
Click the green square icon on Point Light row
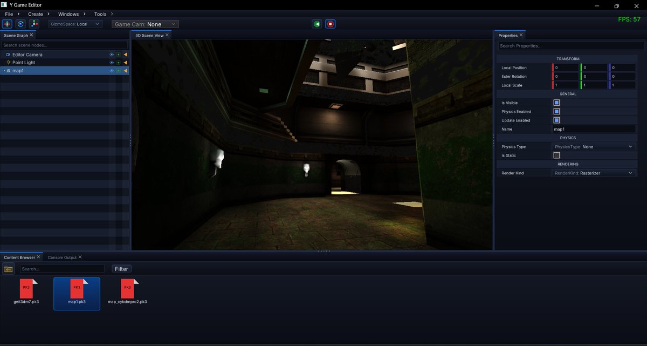click(119, 63)
